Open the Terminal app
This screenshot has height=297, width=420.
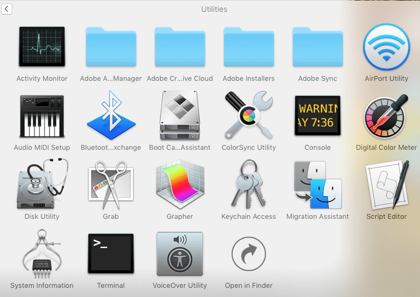(x=111, y=253)
